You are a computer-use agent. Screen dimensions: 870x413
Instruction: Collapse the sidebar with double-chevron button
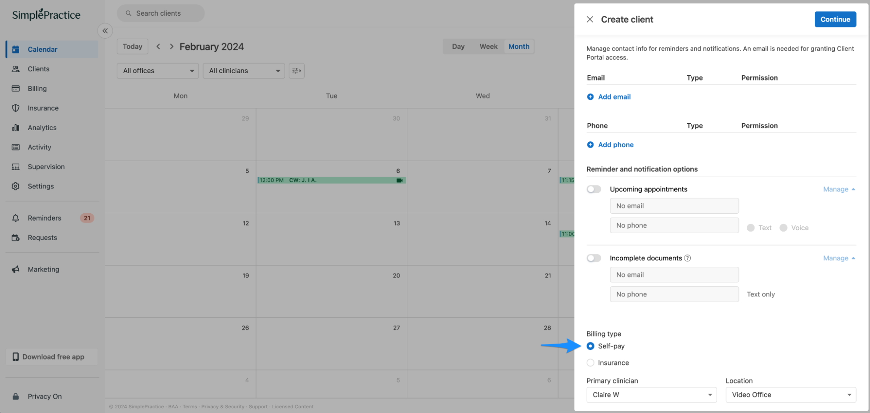click(x=105, y=31)
